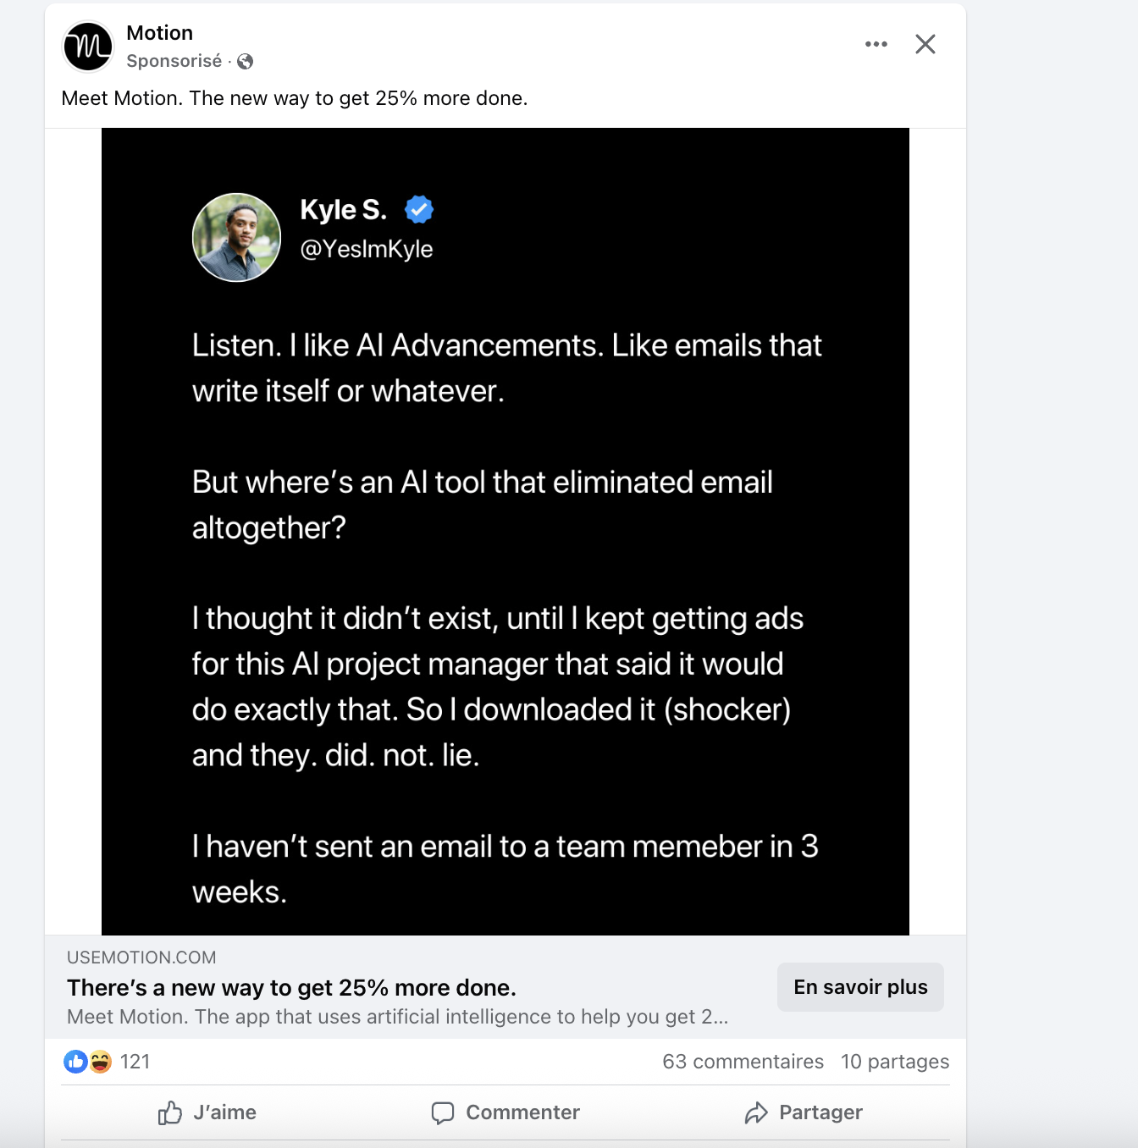This screenshot has height=1148, width=1138.
Task: Click the "There's a new way" headline
Action: [291, 988]
